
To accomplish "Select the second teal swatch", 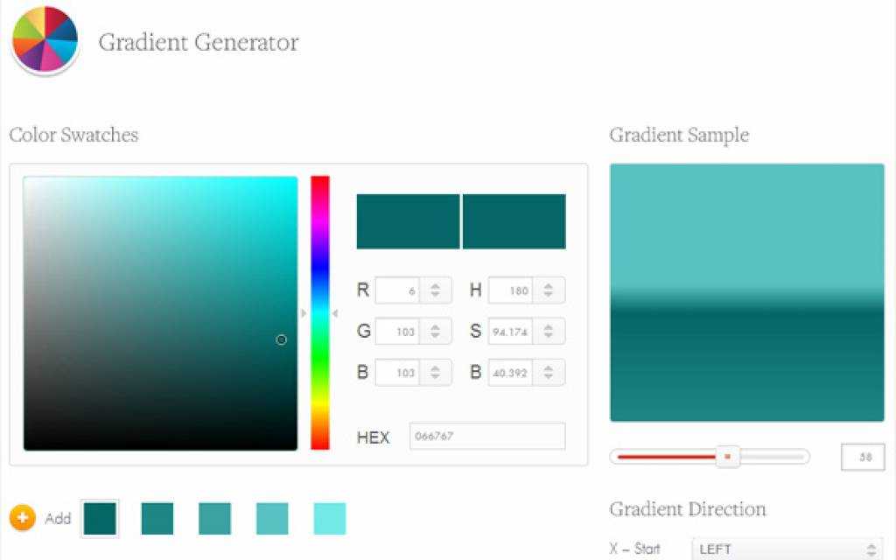I will tap(157, 518).
